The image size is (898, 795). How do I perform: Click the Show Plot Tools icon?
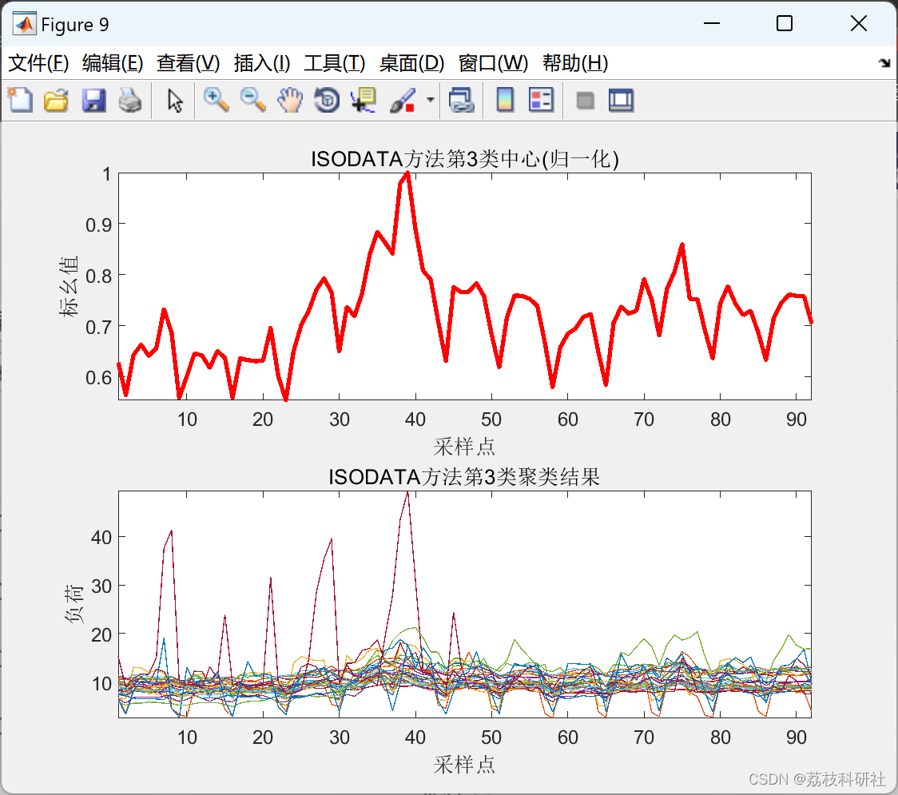(622, 100)
